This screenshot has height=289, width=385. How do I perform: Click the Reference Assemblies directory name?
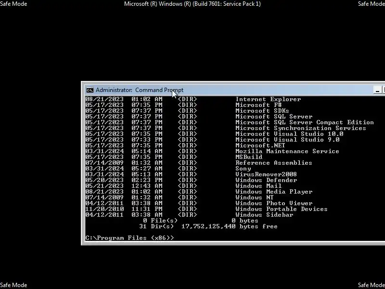pyautogui.click(x=274, y=163)
